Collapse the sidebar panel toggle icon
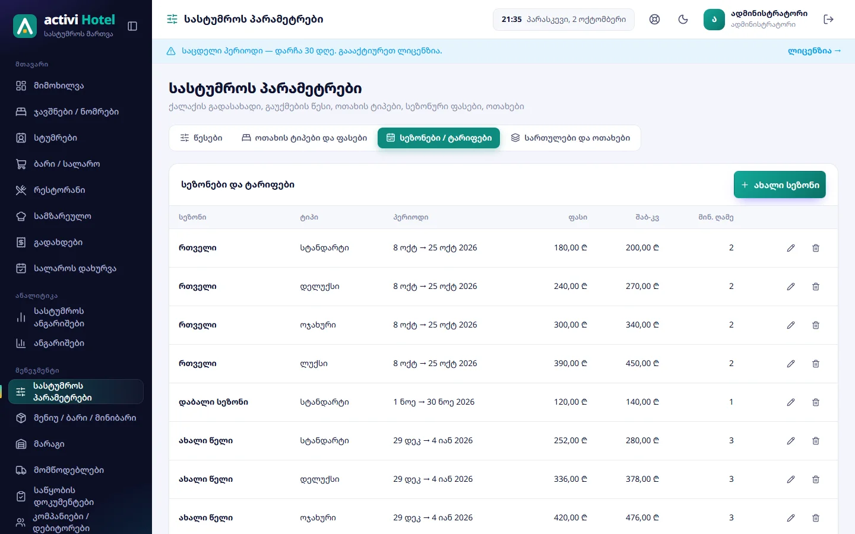855x534 pixels. [132, 26]
